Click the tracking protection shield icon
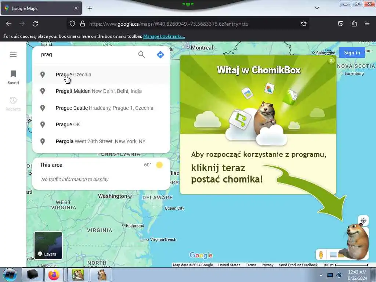 [x=72, y=24]
